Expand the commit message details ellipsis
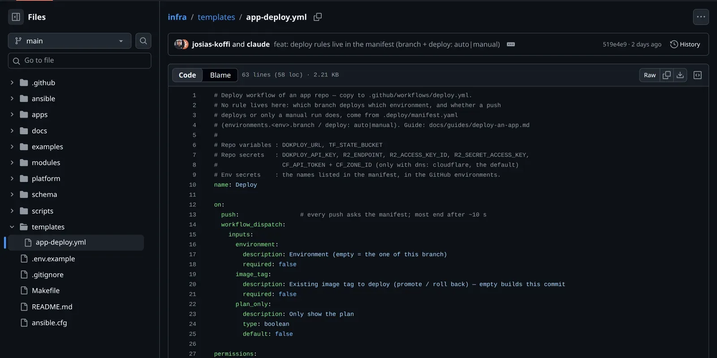This screenshot has height=358, width=717. tap(511, 44)
